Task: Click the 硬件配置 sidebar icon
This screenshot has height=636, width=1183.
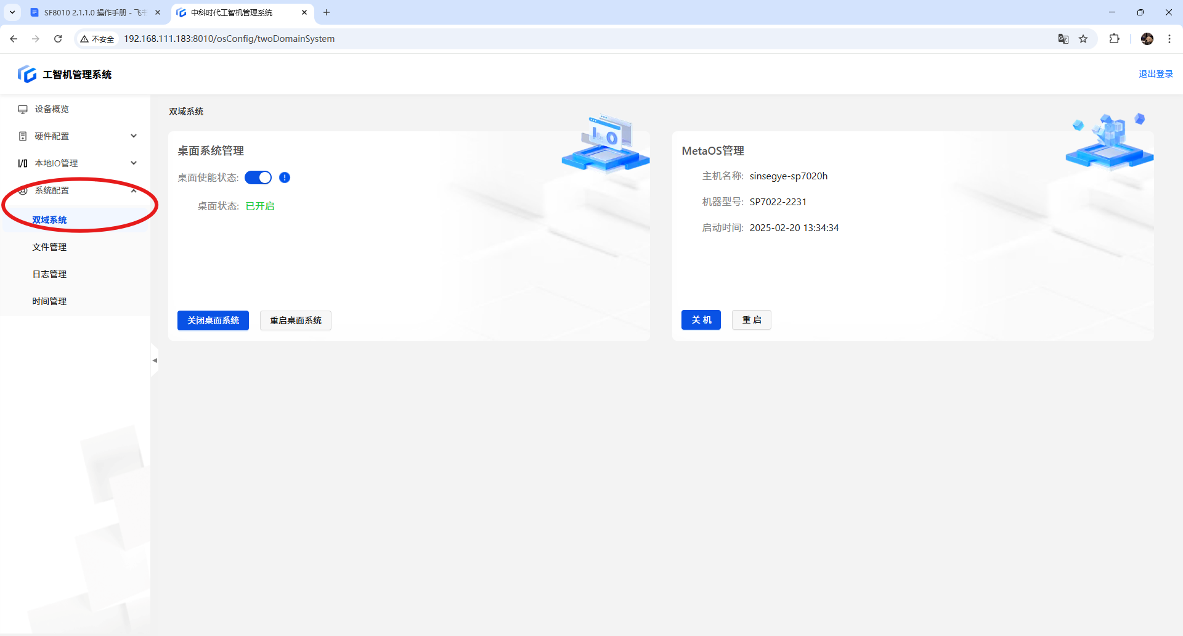Action: [23, 136]
